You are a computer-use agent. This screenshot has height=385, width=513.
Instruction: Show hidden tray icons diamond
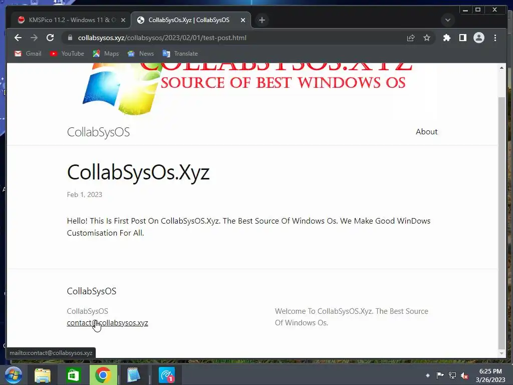coord(428,375)
